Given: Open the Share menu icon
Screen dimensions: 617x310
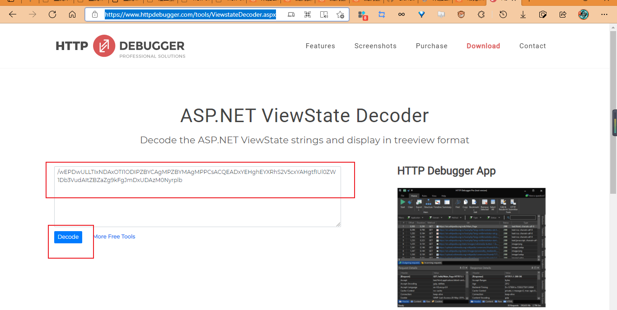Looking at the screenshot, I should pyautogui.click(x=563, y=14).
